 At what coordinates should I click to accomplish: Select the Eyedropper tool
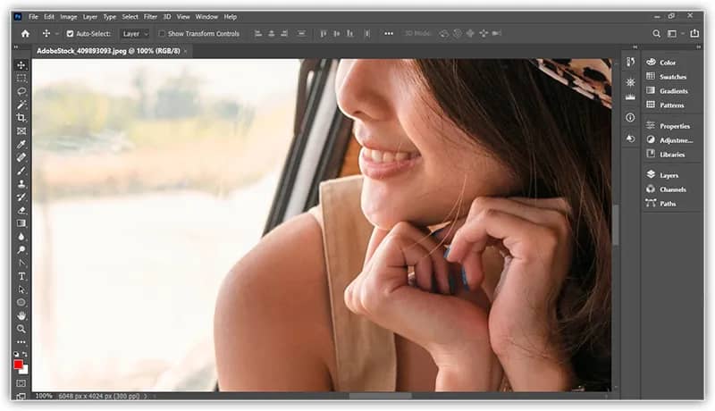pyautogui.click(x=21, y=145)
